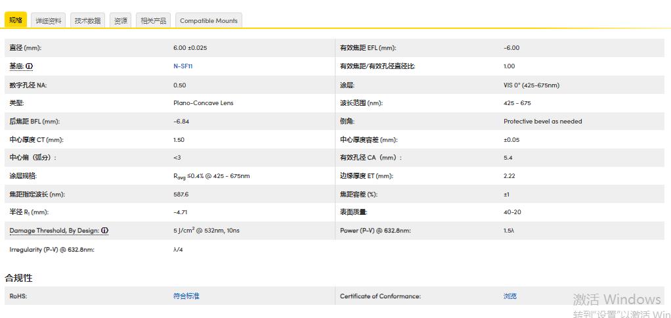The height and width of the screenshot is (318, 671).
Task: Switch to the 详细资料 tab
Action: tap(49, 20)
